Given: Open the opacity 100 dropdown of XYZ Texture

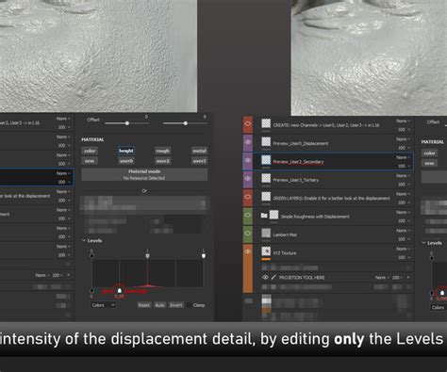Looking at the screenshot, I should coord(404,257).
